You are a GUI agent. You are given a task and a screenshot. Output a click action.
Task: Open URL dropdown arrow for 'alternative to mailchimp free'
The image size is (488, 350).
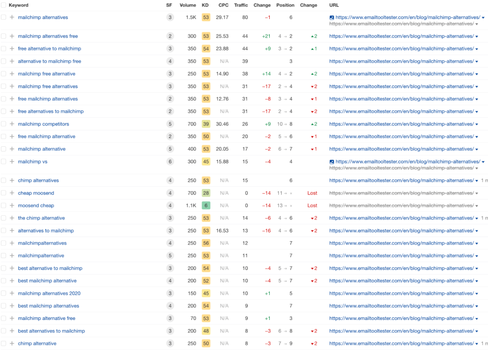tap(477, 61)
